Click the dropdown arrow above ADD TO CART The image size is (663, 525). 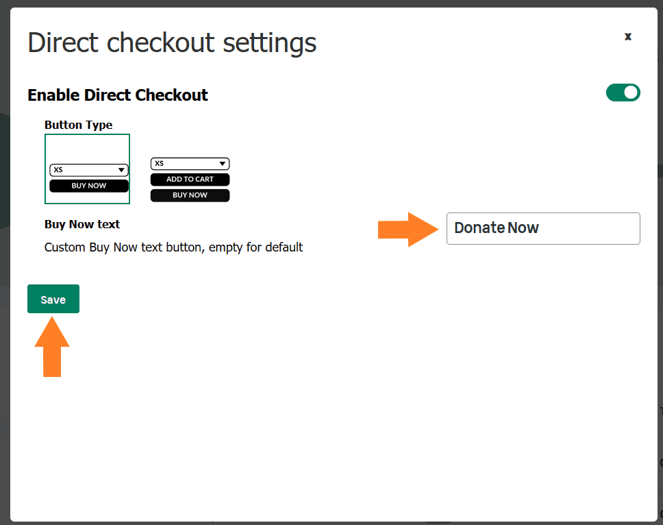[x=223, y=164]
